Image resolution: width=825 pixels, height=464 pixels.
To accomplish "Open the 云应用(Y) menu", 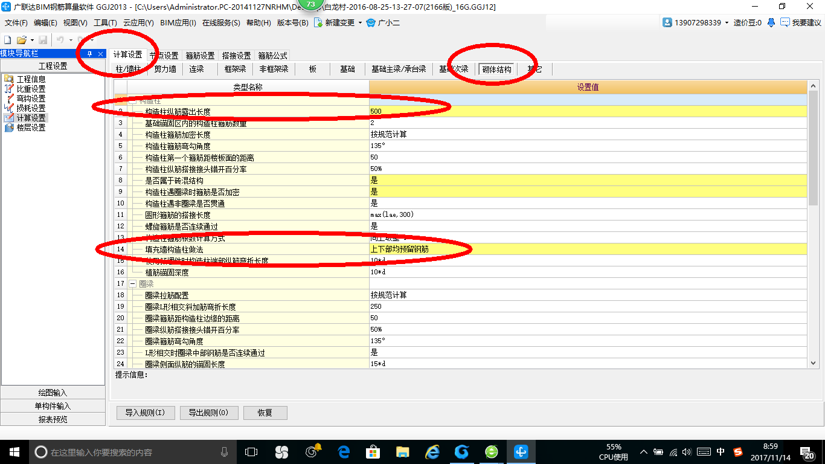I will coord(138,23).
